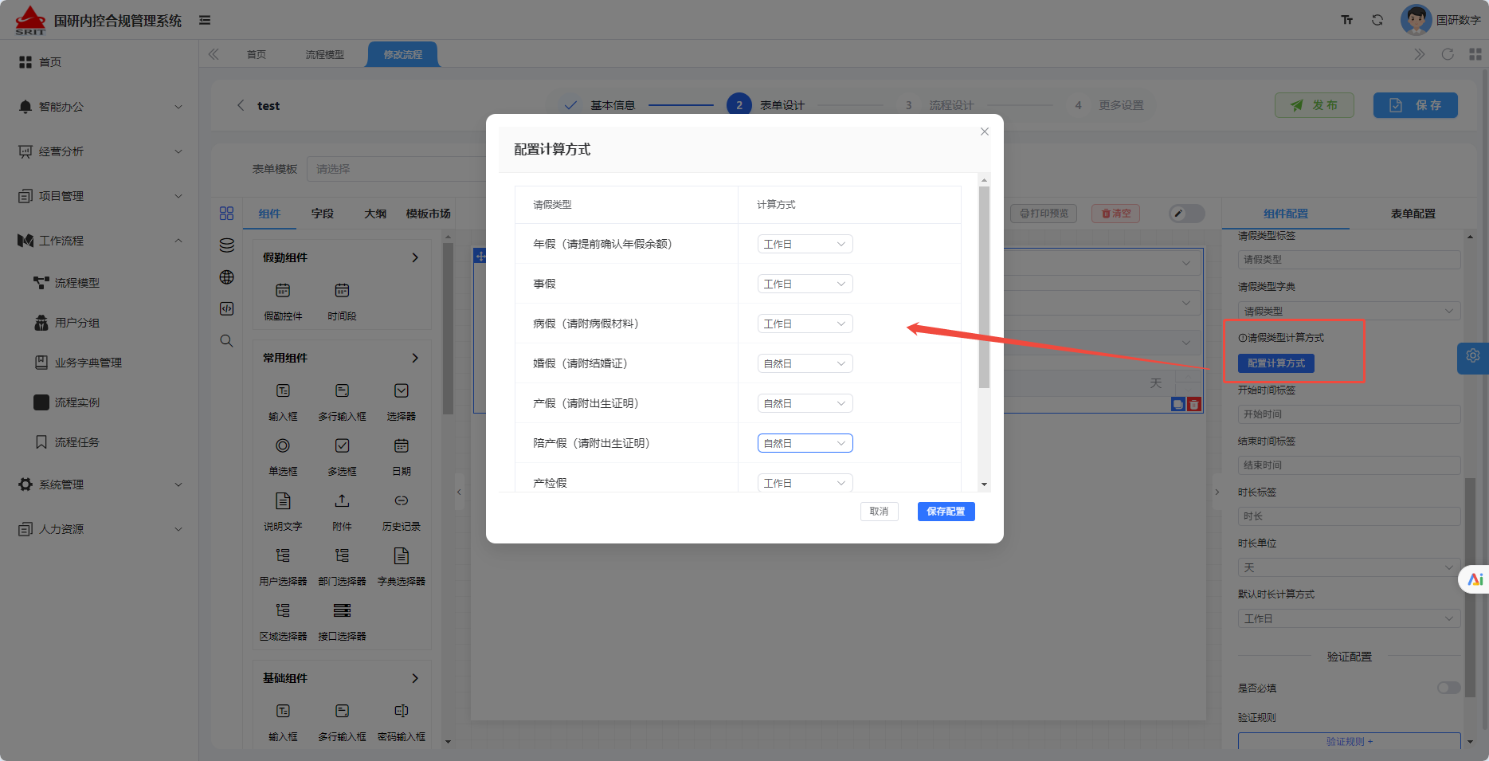Select the 字典选择器 component icon
Screen dimensions: 1489x761
[402, 555]
